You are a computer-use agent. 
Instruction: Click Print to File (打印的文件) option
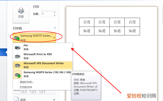(x=26, y=87)
